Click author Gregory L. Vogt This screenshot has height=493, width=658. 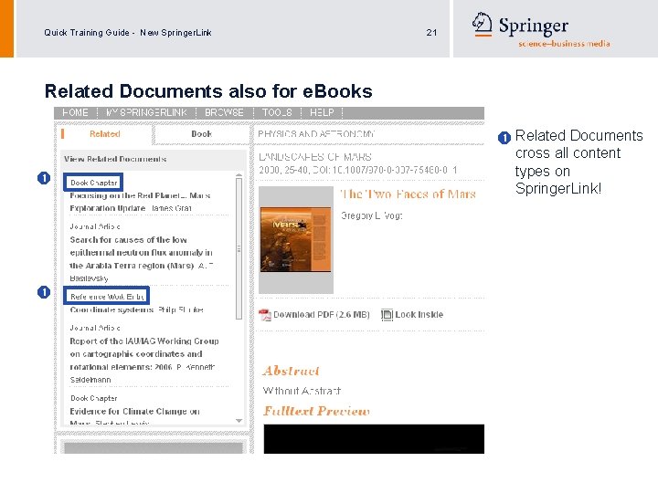click(372, 215)
